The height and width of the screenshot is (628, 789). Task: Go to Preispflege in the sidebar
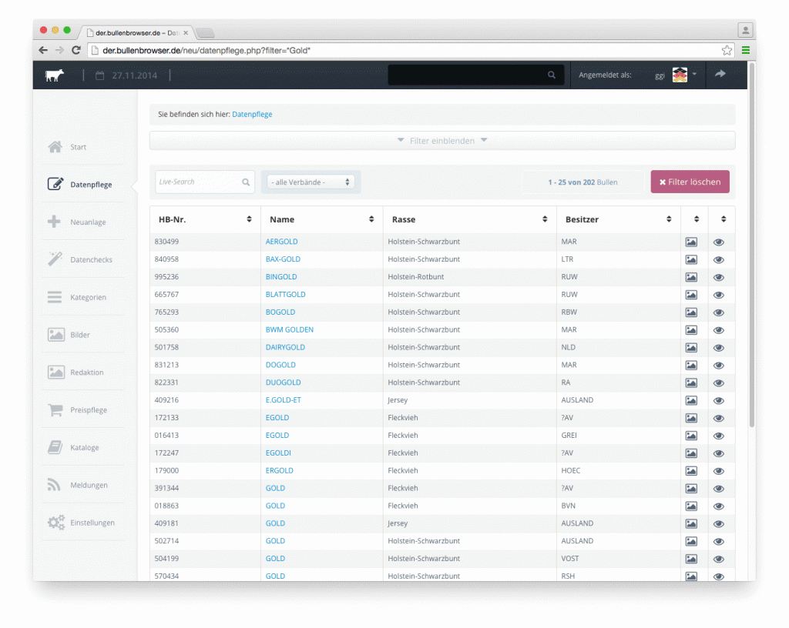[88, 410]
